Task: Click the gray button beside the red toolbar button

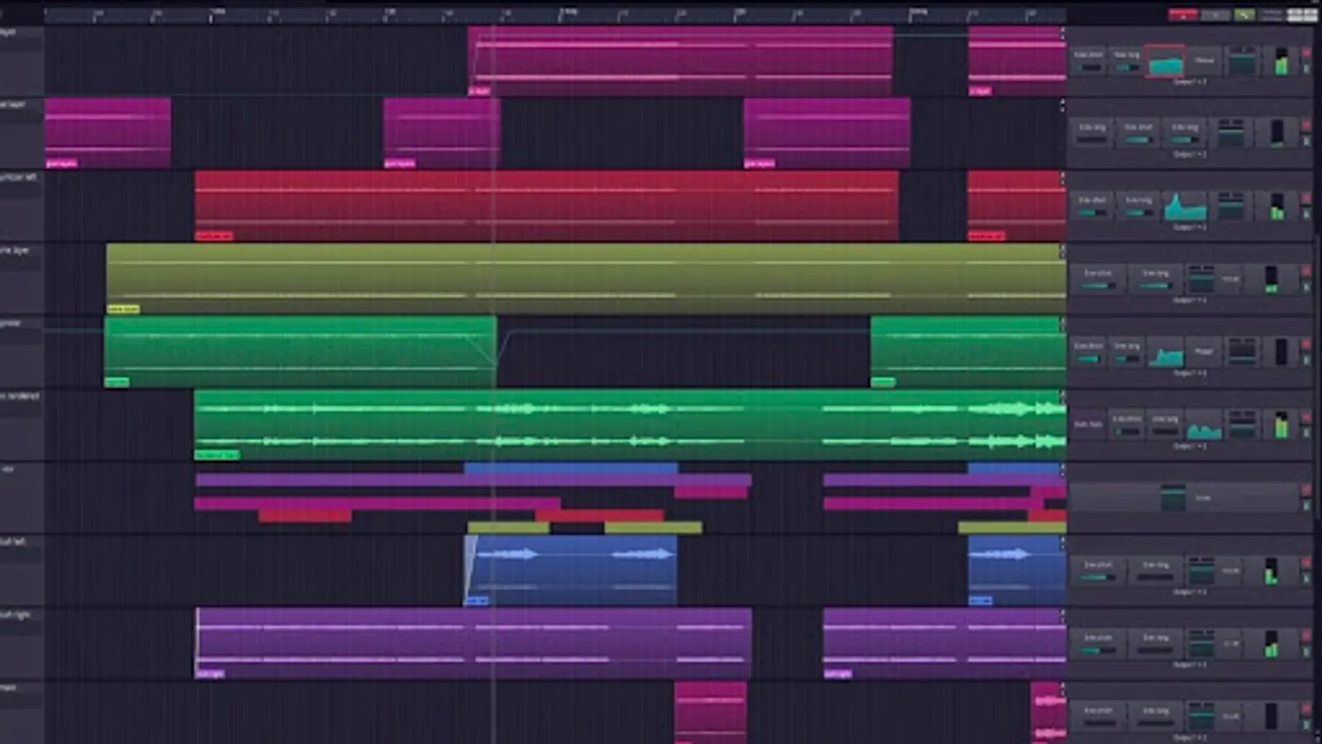Action: (1215, 14)
